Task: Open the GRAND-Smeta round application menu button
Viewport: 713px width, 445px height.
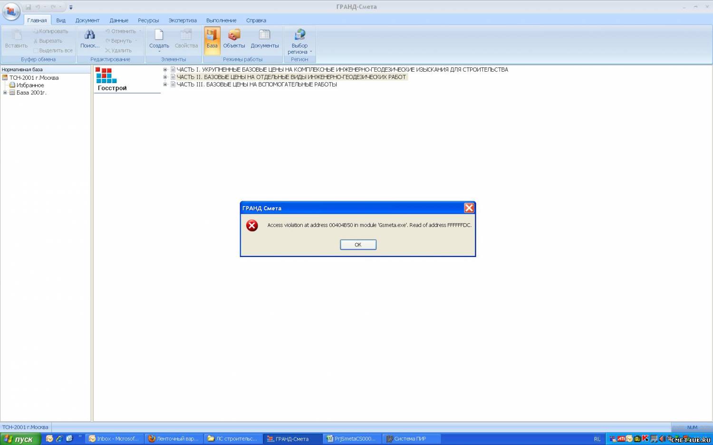Action: coord(11,11)
